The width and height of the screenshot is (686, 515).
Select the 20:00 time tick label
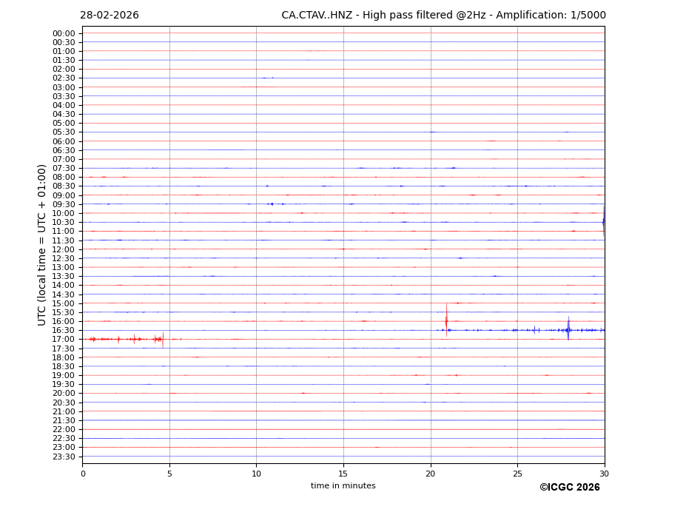[64, 394]
